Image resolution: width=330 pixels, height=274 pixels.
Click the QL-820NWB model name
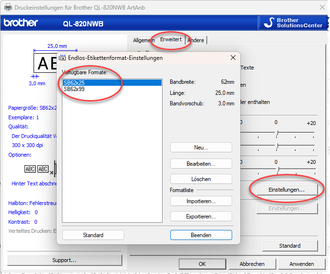coord(83,24)
